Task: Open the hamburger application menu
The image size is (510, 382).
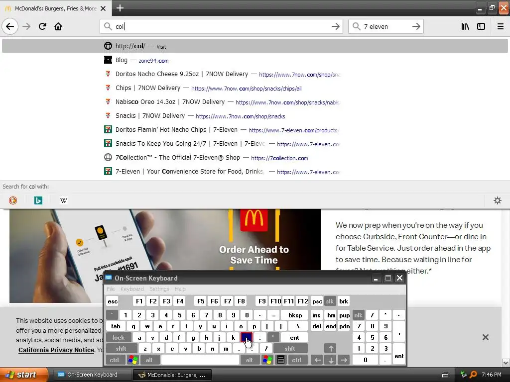Action: click(501, 26)
